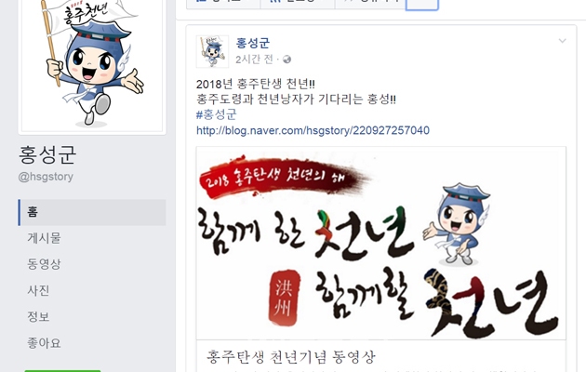
Task: Open the post options chevron menu
Action: click(562, 41)
